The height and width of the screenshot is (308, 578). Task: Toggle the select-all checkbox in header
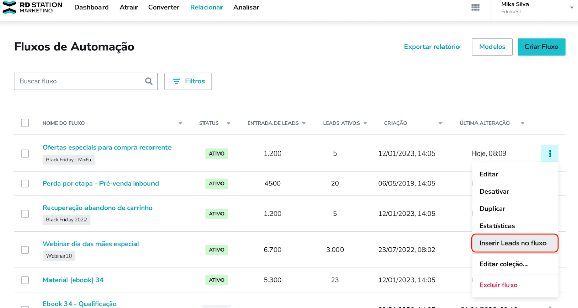tap(25, 123)
